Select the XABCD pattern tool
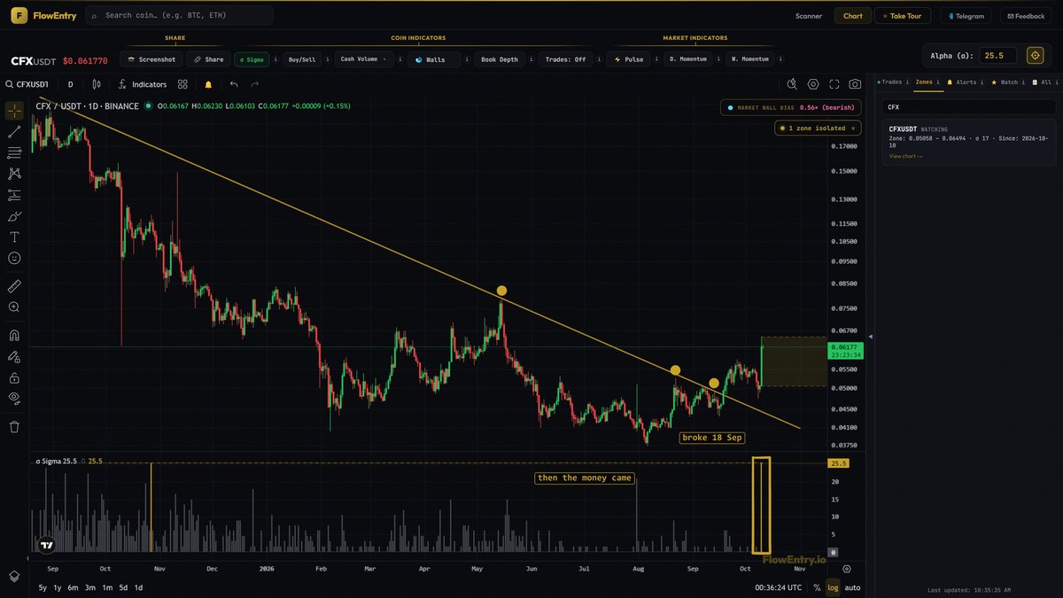 tap(14, 174)
